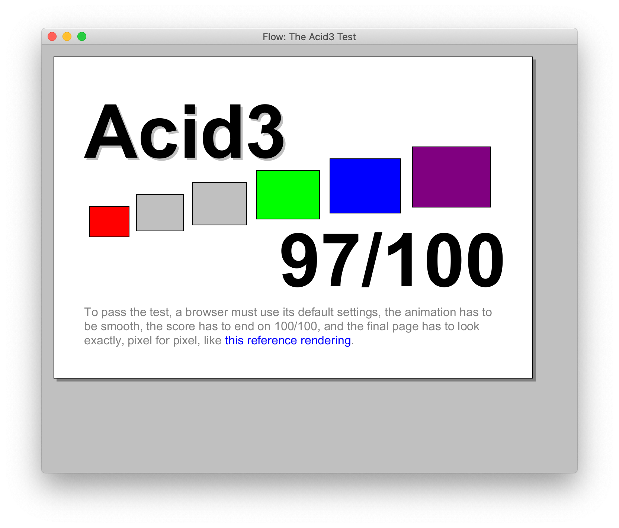Click the digit '3' in the Acid3 heading
The width and height of the screenshot is (619, 528).
(x=266, y=134)
